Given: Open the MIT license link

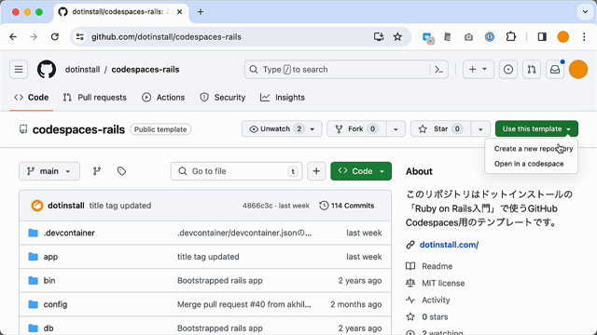Looking at the screenshot, I should click(443, 283).
